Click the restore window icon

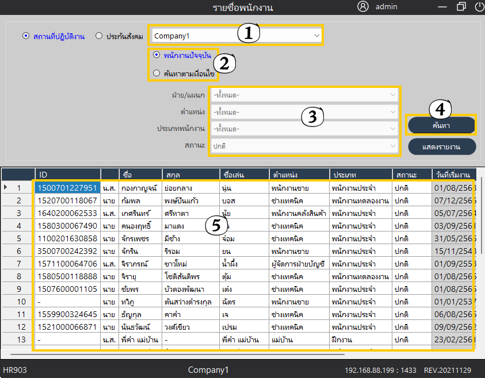[x=461, y=7]
